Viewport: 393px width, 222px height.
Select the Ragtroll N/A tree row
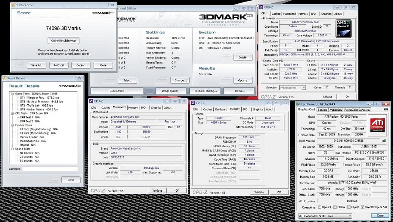coord(28,145)
